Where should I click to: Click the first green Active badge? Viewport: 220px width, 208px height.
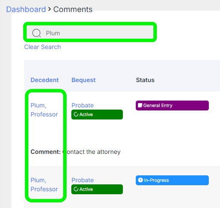tap(97, 114)
